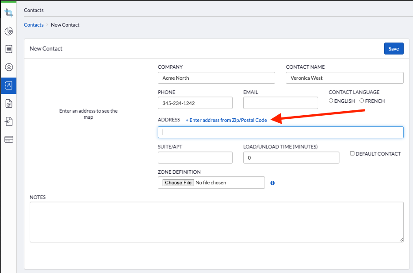
Task: Open the report document chart icon
Action: point(9,104)
